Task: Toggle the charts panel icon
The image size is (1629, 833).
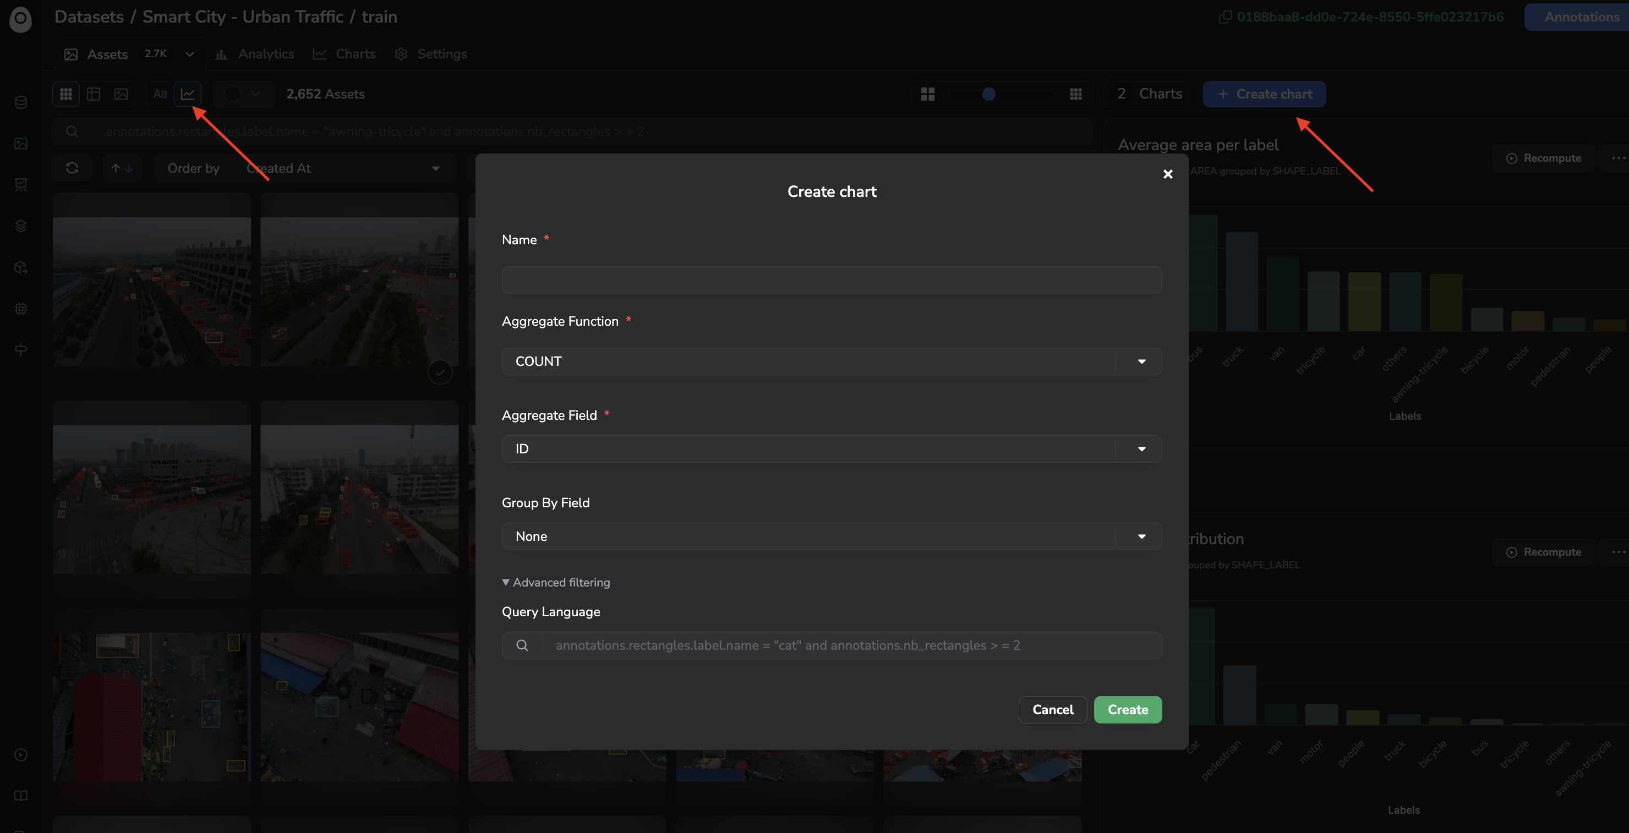Action: click(188, 94)
